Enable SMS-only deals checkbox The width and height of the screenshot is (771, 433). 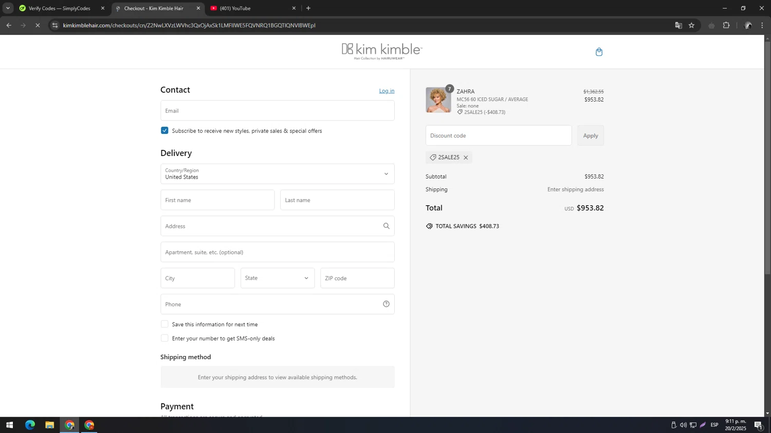164,339
